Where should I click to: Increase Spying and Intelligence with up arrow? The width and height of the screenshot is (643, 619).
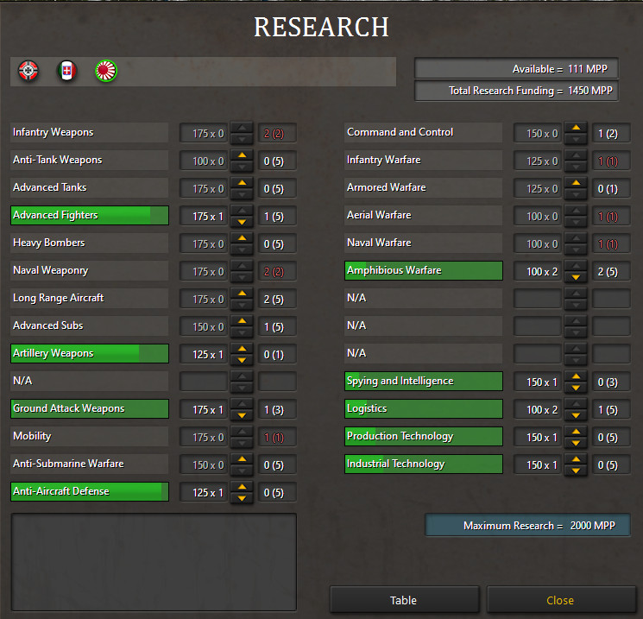click(x=576, y=376)
